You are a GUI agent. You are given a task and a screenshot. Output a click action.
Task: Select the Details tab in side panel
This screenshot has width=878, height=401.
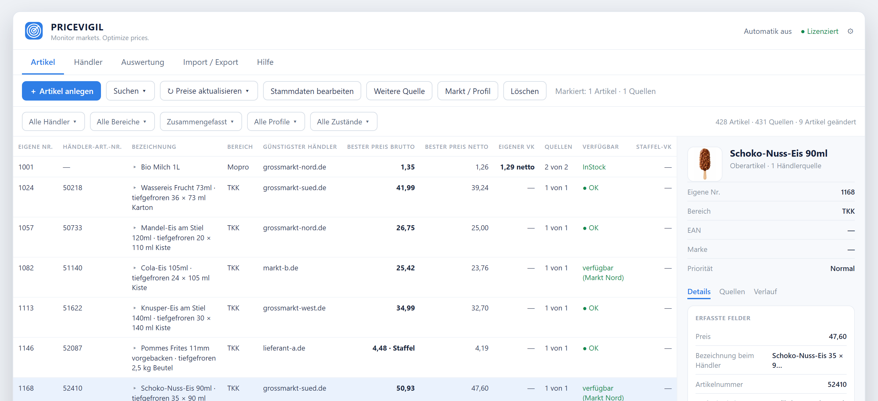699,292
